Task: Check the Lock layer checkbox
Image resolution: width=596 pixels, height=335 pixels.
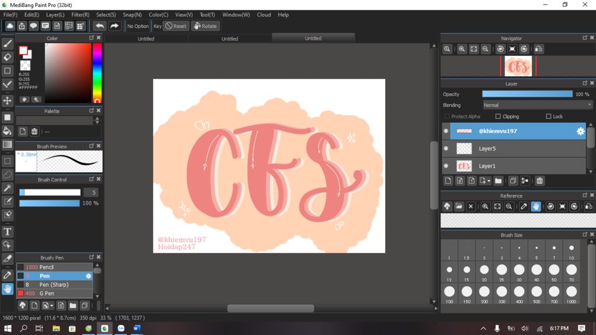Action: [548, 116]
